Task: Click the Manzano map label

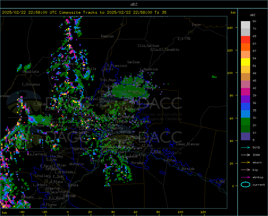Action: pos(27,197)
